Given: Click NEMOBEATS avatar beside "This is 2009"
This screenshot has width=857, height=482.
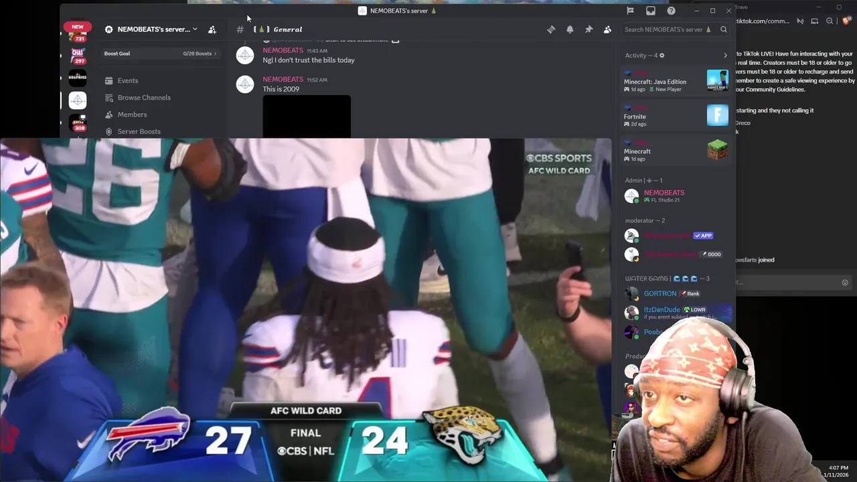Looking at the screenshot, I should point(245,84).
